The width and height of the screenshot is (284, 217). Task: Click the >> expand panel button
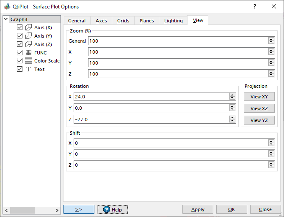(79, 209)
